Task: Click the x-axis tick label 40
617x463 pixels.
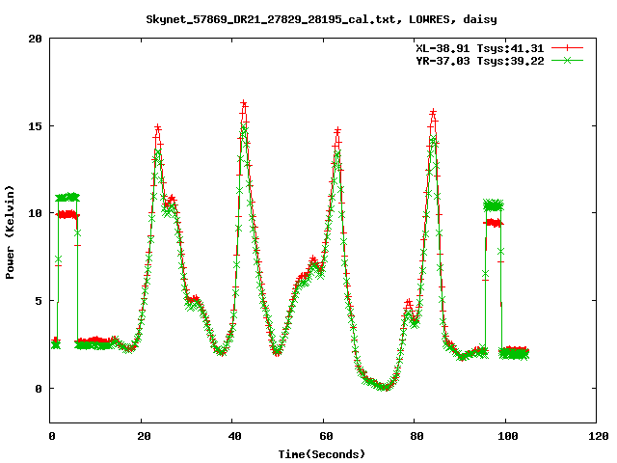Action: pos(234,436)
